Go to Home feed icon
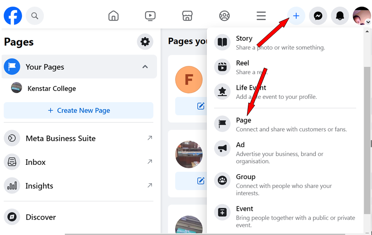 coord(113,16)
